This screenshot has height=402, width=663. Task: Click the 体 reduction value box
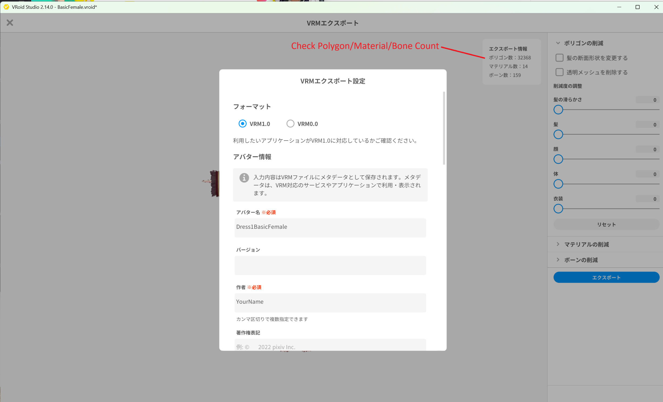(647, 174)
